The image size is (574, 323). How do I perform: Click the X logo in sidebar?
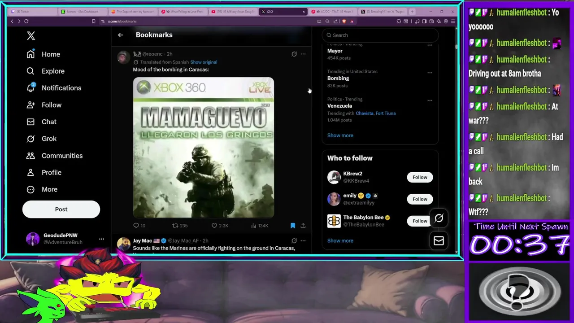pos(31,36)
